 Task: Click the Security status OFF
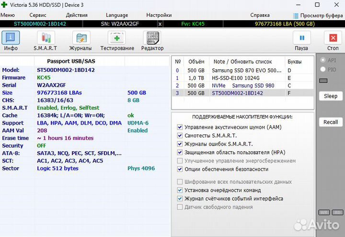[x=41, y=146]
